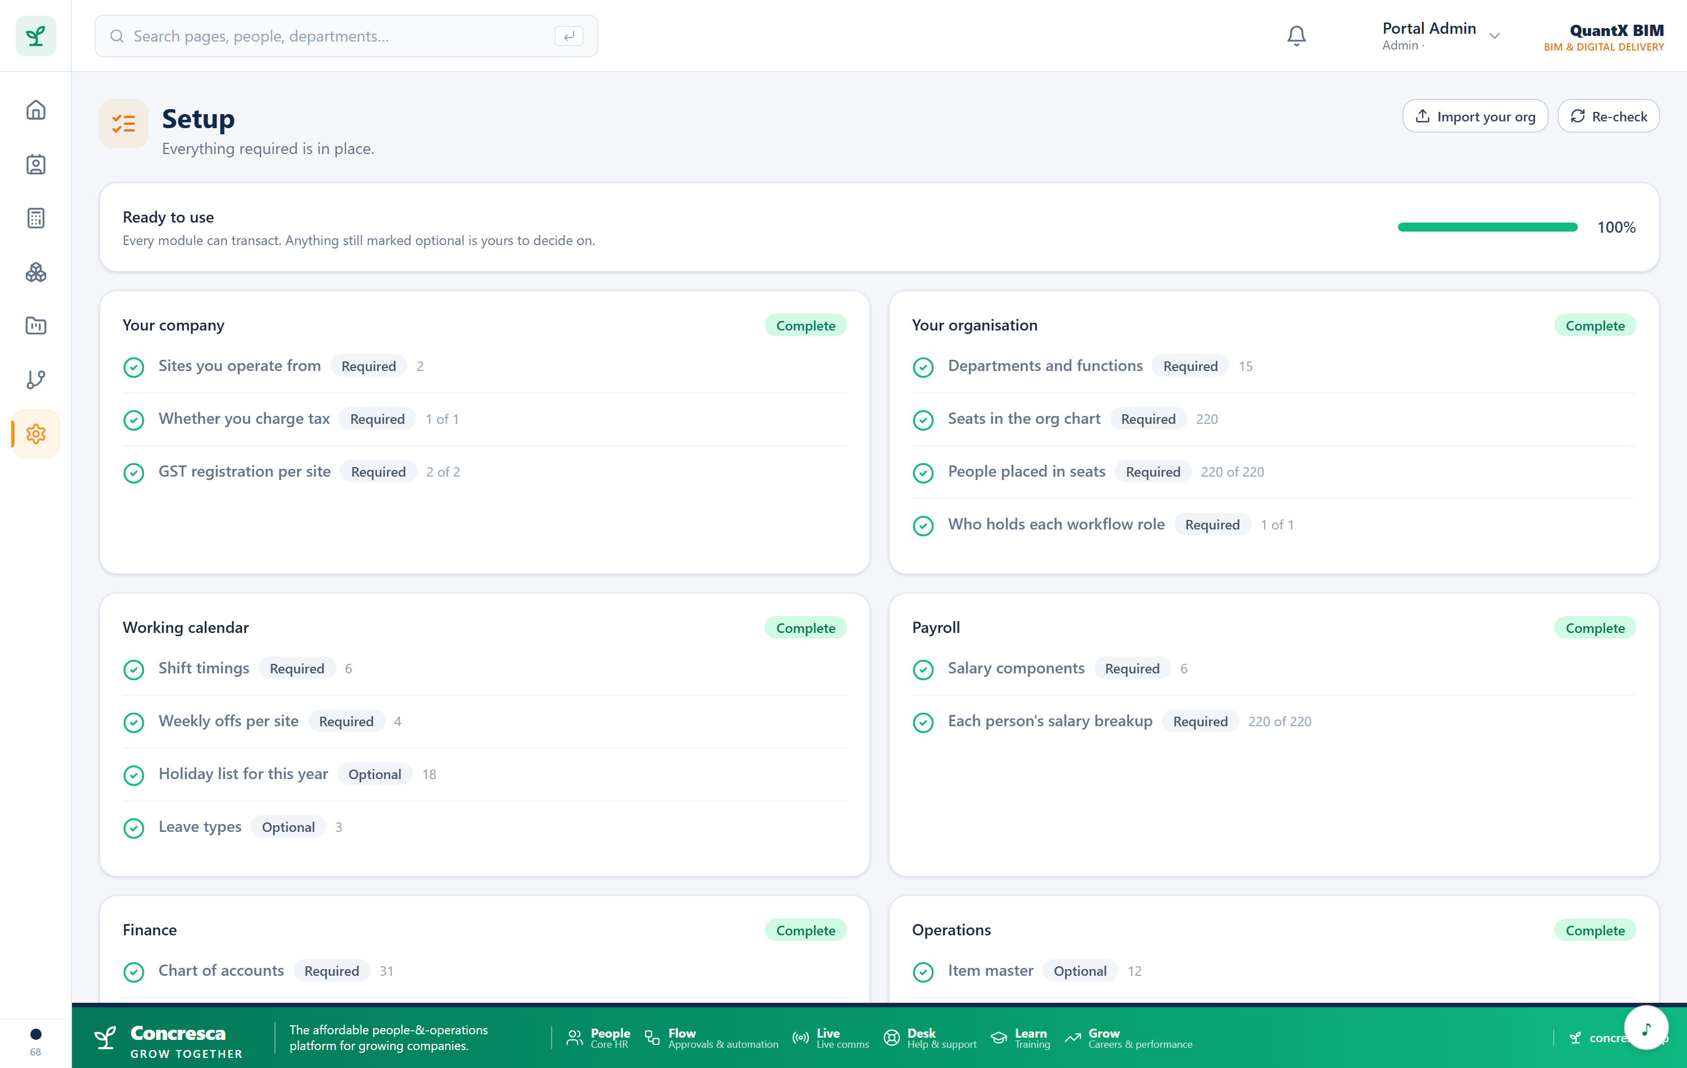Click the floating music note button
This screenshot has width=1687, height=1068.
point(1645,1028)
